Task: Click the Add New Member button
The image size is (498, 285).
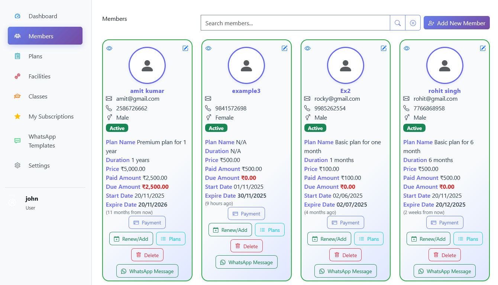Action: tap(456, 23)
